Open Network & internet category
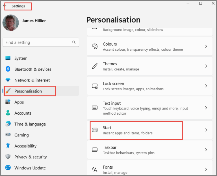 [41, 80]
